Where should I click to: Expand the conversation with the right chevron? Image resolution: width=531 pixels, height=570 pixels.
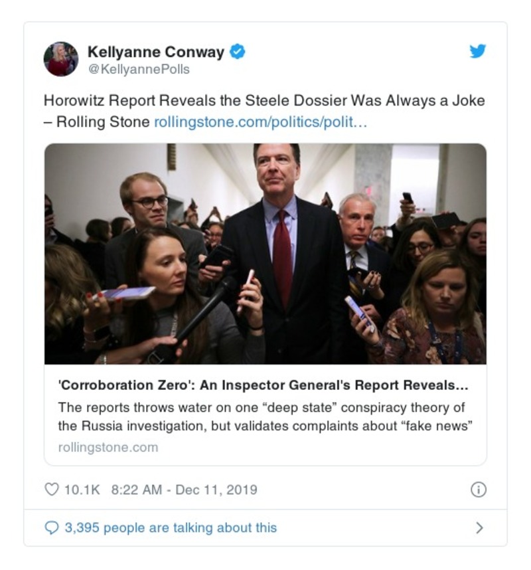point(479,528)
